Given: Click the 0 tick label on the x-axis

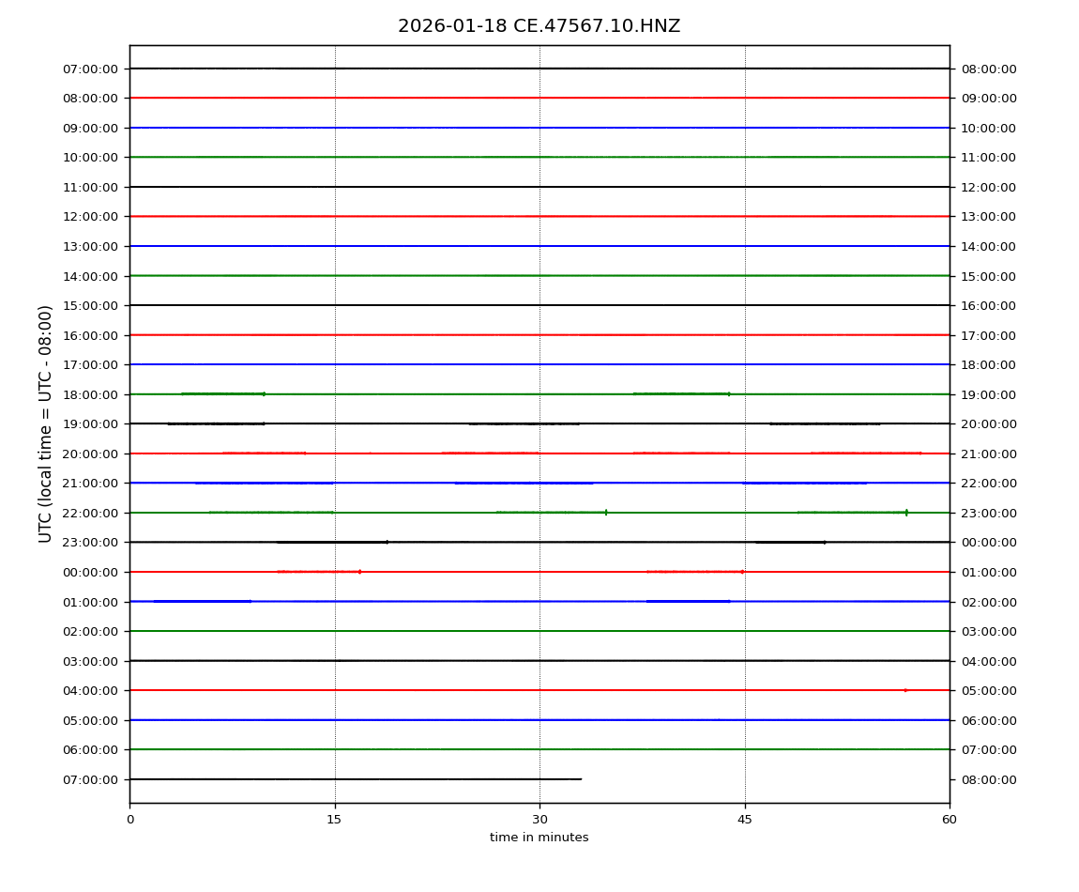Looking at the screenshot, I should point(129,820).
